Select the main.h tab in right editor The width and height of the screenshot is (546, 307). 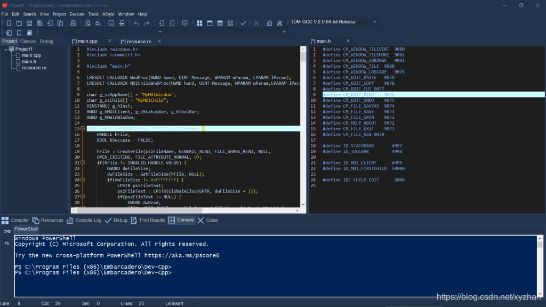(320, 41)
